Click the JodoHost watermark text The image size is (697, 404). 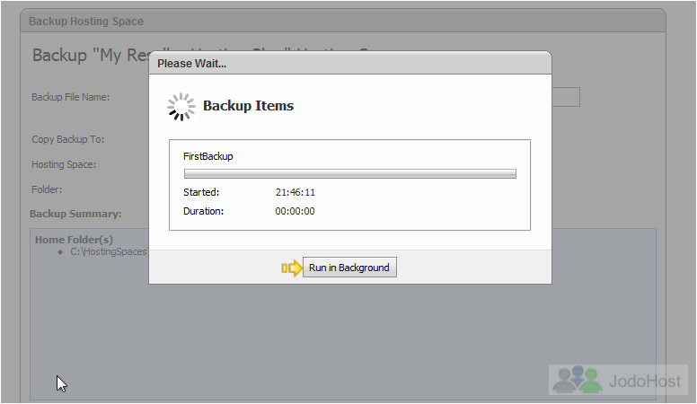pyautogui.click(x=645, y=382)
